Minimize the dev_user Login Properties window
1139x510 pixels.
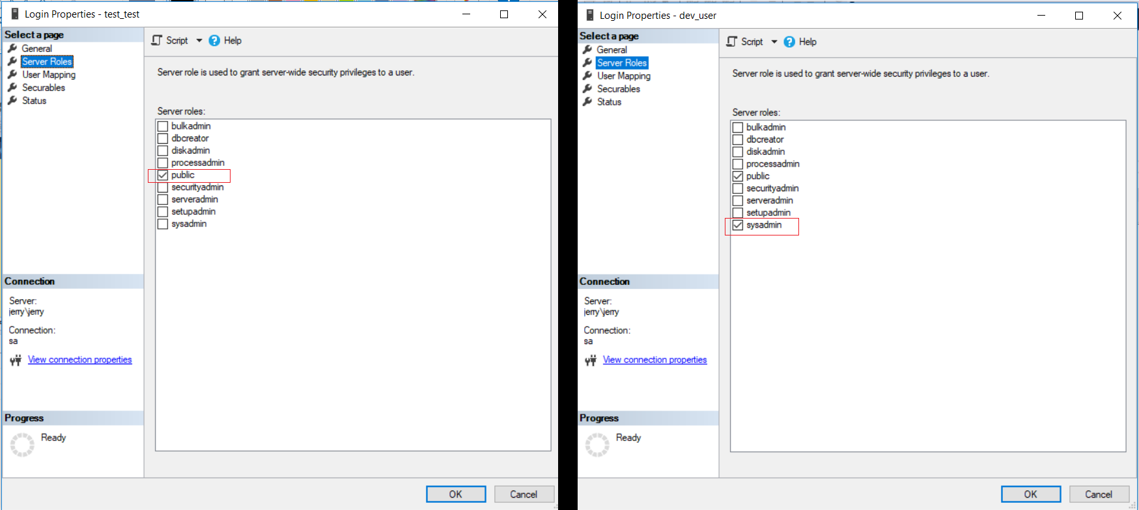click(1041, 16)
